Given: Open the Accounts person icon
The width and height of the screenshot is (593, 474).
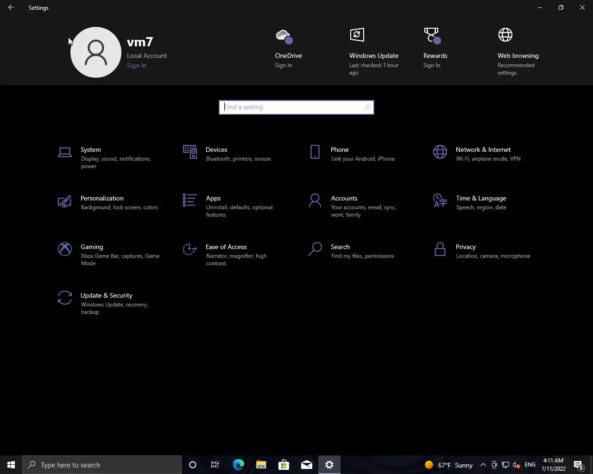Looking at the screenshot, I should pos(315,200).
